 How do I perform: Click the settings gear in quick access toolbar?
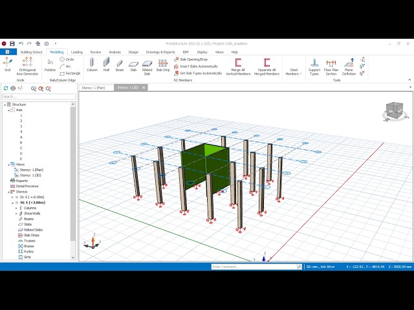point(47,43)
